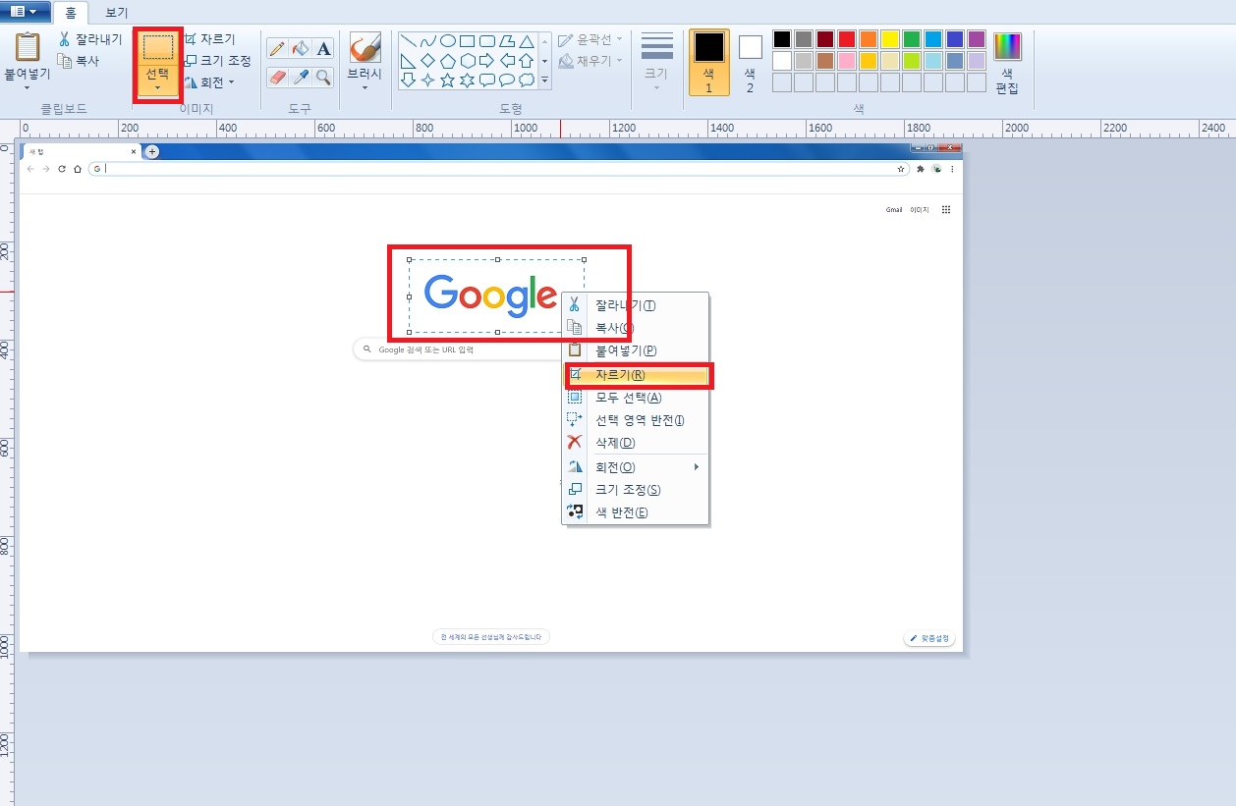Screen dimensions: 1236x806
Task: Click the rectangular Select (선택) tool icon
Action: 157,47
